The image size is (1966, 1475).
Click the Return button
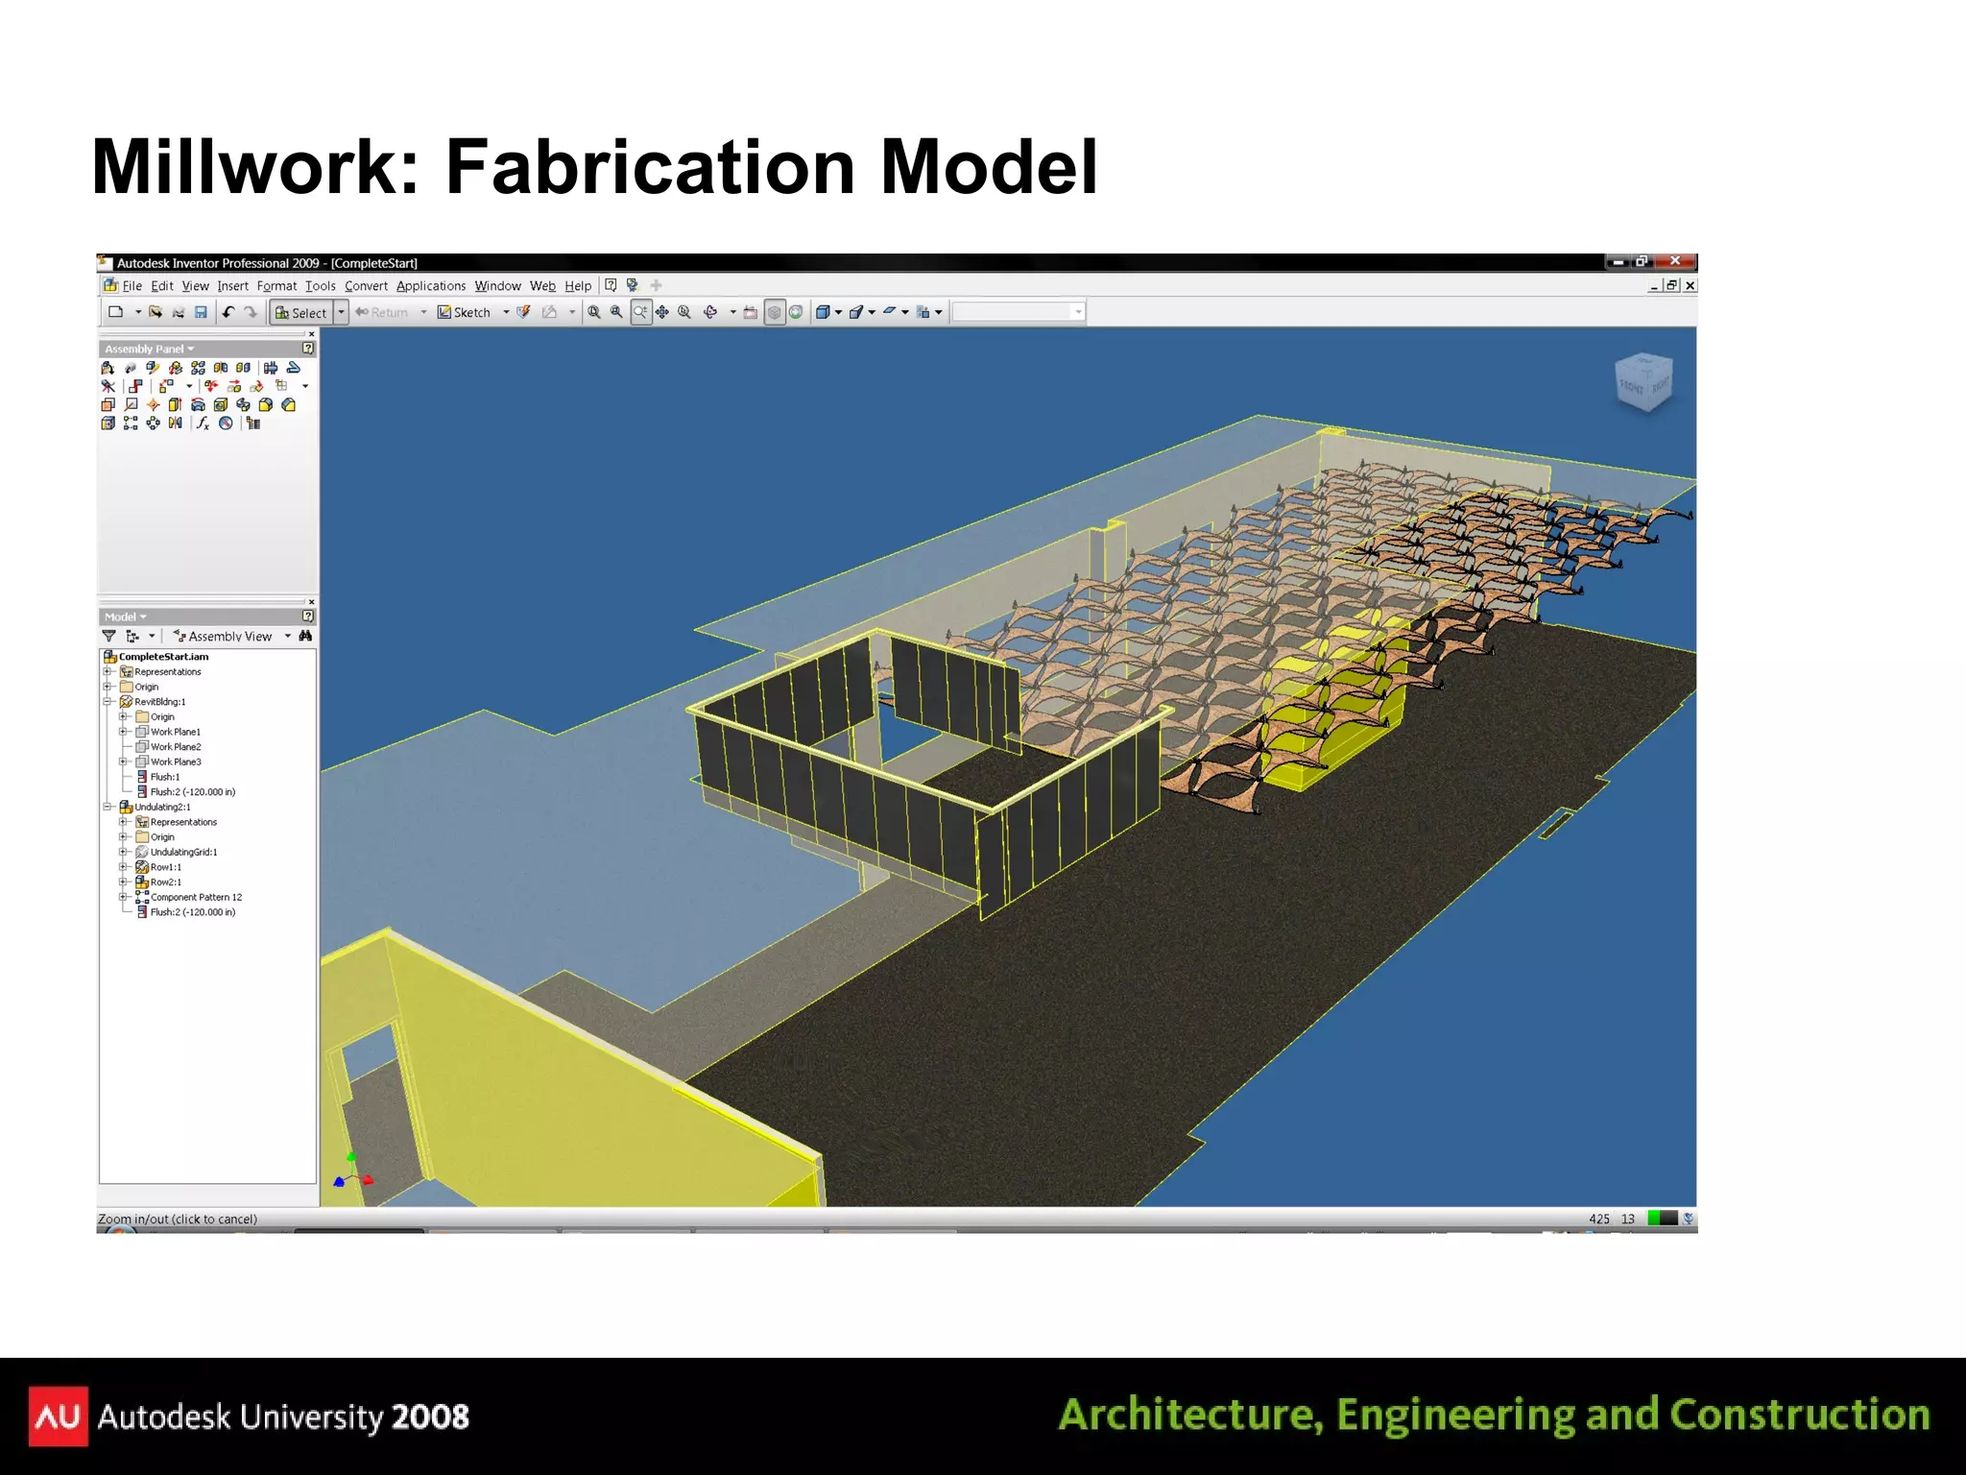click(382, 312)
